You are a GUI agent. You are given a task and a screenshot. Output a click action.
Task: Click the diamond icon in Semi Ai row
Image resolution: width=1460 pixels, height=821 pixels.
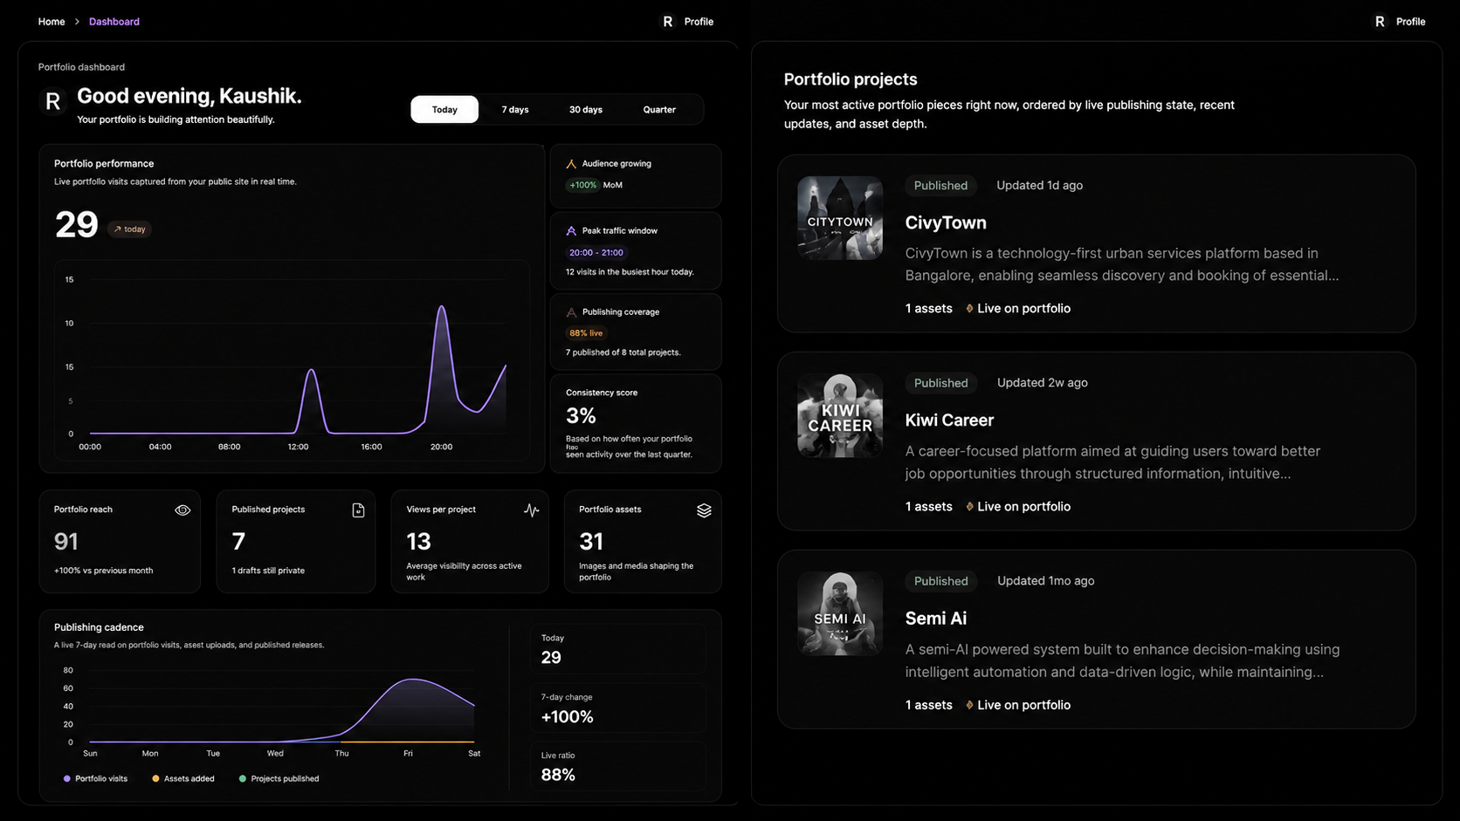click(x=969, y=705)
